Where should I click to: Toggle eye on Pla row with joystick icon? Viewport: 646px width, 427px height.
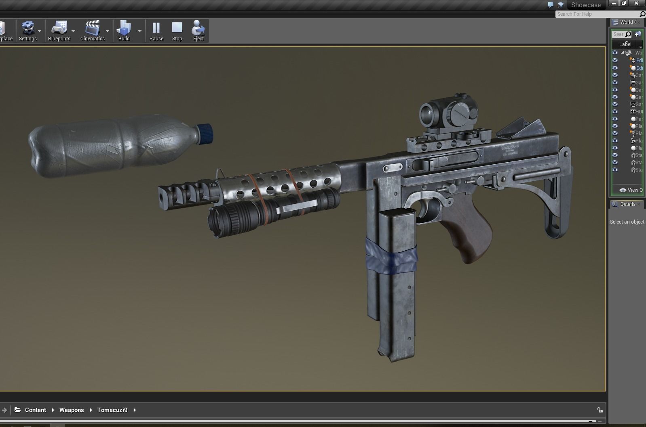pos(615,141)
